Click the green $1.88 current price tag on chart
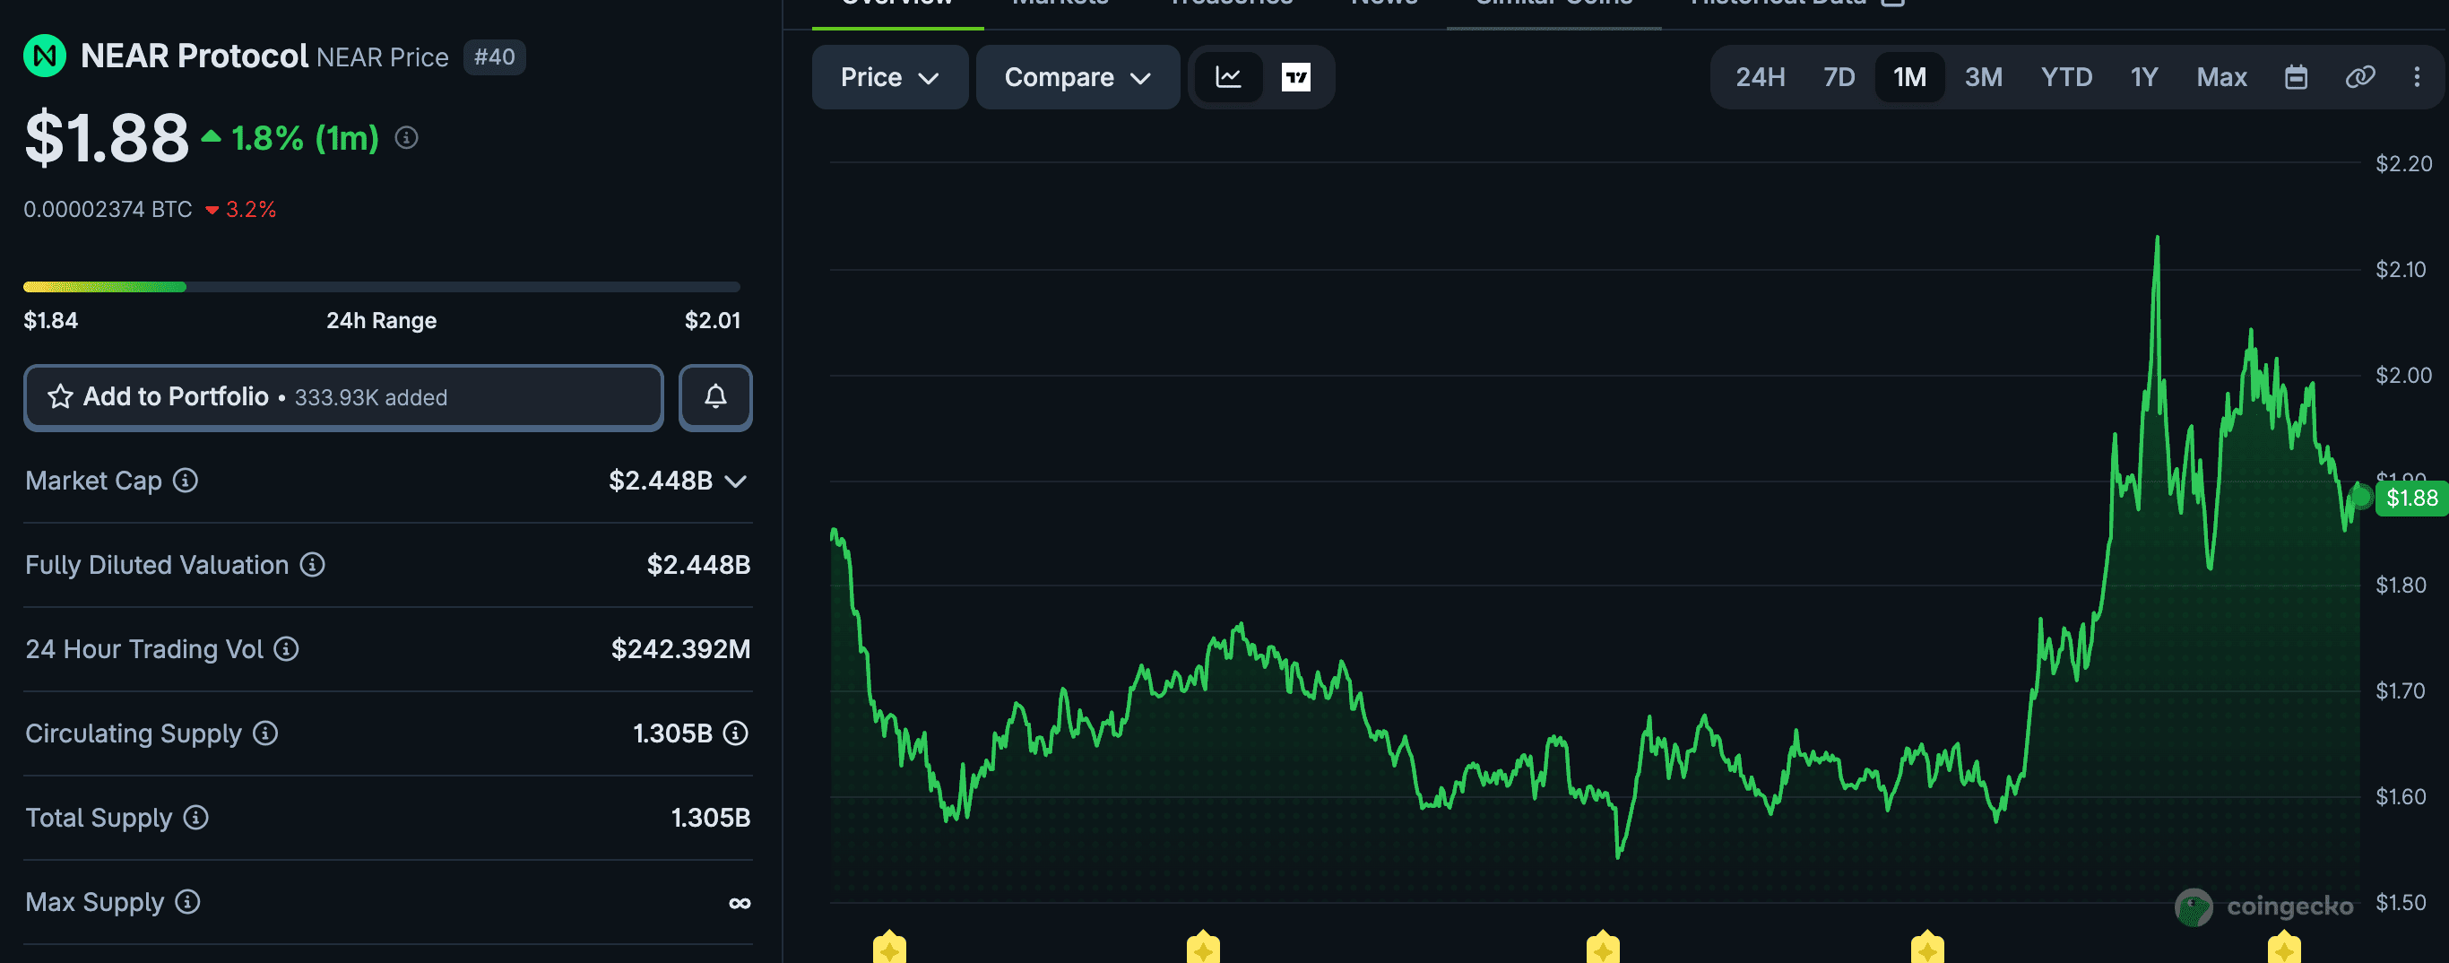Screen dimensions: 2449x963 coord(2411,499)
